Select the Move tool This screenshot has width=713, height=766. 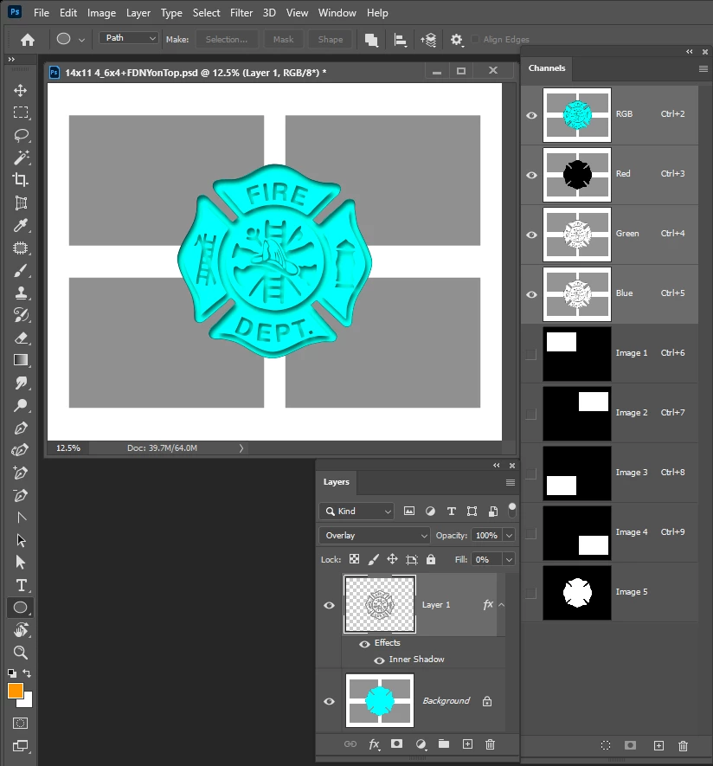[20, 90]
